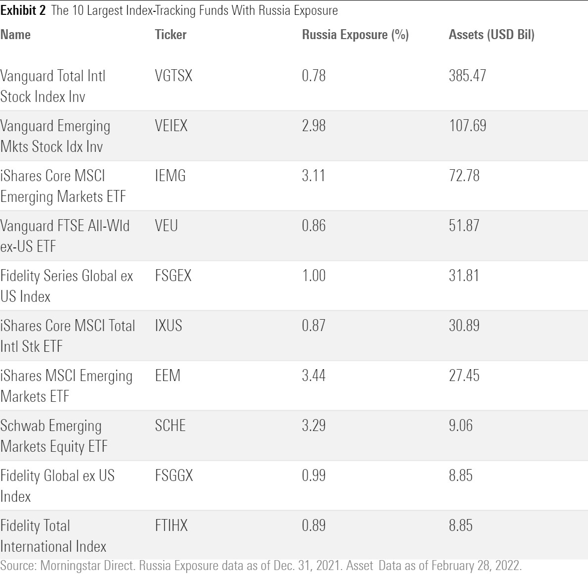Select the 3.44 Russia exposure value
This screenshot has width=588, height=574.
pos(314,376)
